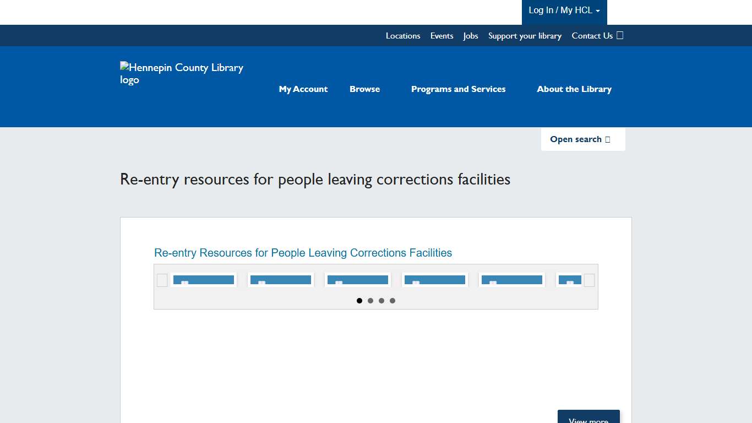Image resolution: width=752 pixels, height=423 pixels.
Task: Open the Contact Us page
Action: click(x=592, y=35)
